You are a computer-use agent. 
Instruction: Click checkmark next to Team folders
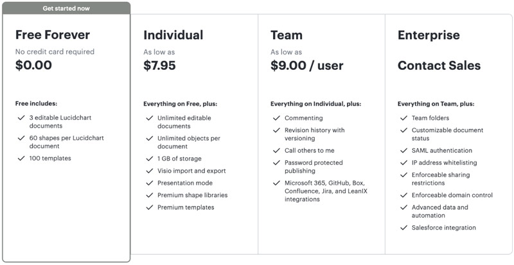403,117
